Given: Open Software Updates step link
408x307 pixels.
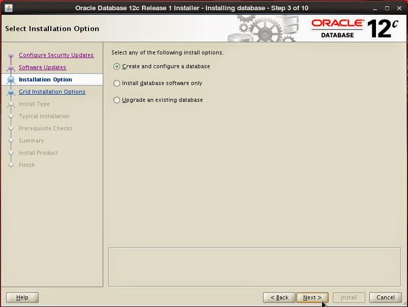Looking at the screenshot, I should pyautogui.click(x=42, y=67).
